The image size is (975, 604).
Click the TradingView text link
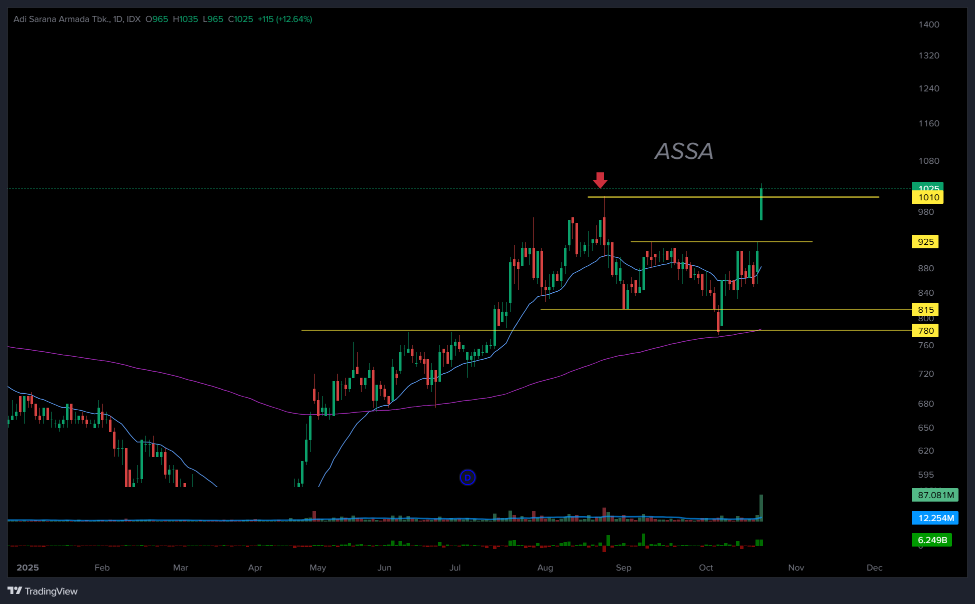pyautogui.click(x=51, y=592)
